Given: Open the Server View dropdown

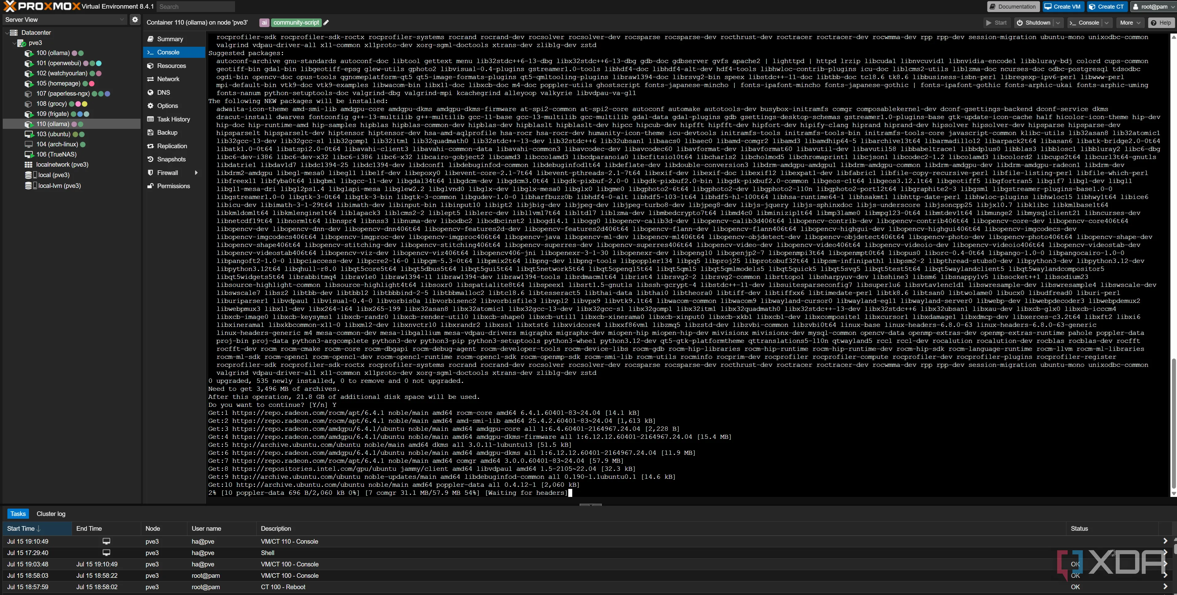Looking at the screenshot, I should coord(122,20).
